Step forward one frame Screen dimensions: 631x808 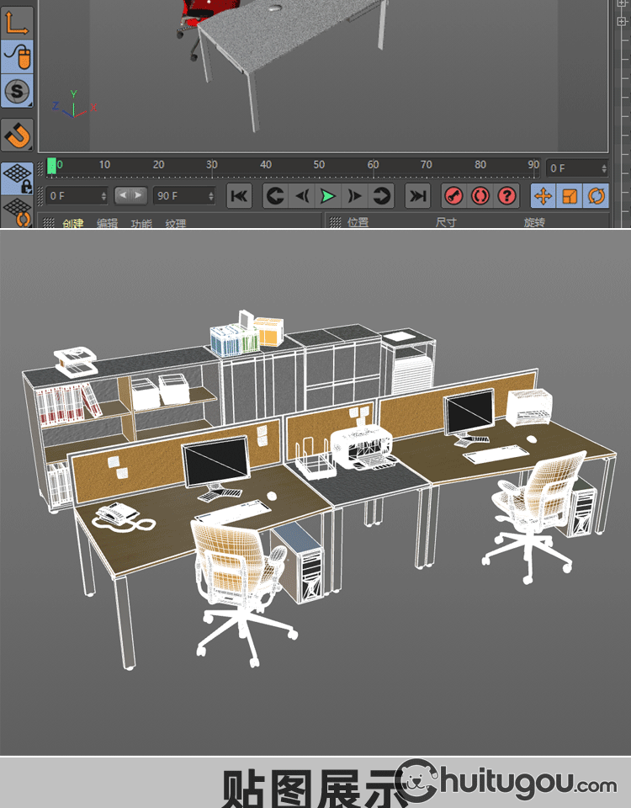pos(354,196)
